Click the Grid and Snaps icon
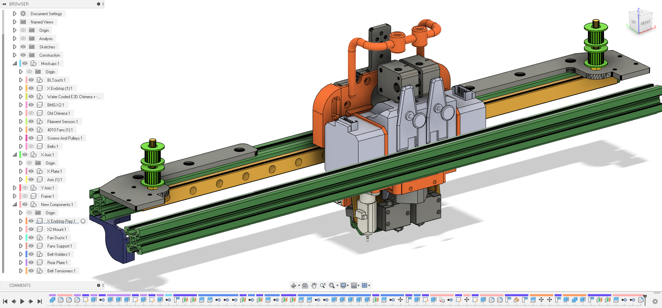The height and width of the screenshot is (308, 662). pos(354,286)
